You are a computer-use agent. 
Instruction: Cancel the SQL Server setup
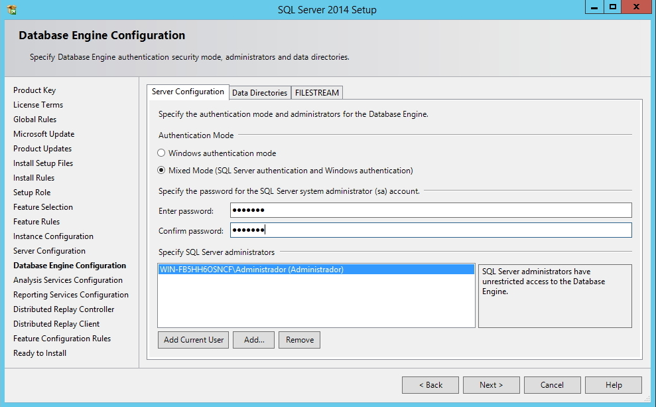pyautogui.click(x=553, y=385)
